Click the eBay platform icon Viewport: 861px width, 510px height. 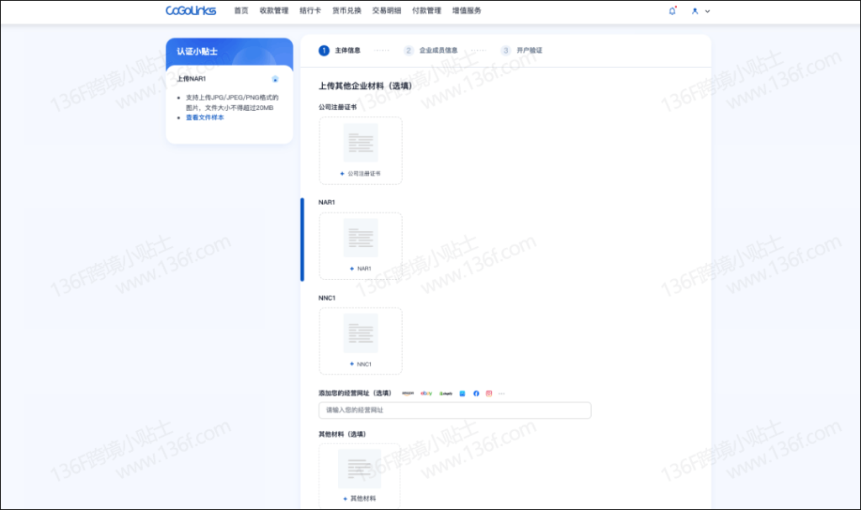(x=426, y=393)
